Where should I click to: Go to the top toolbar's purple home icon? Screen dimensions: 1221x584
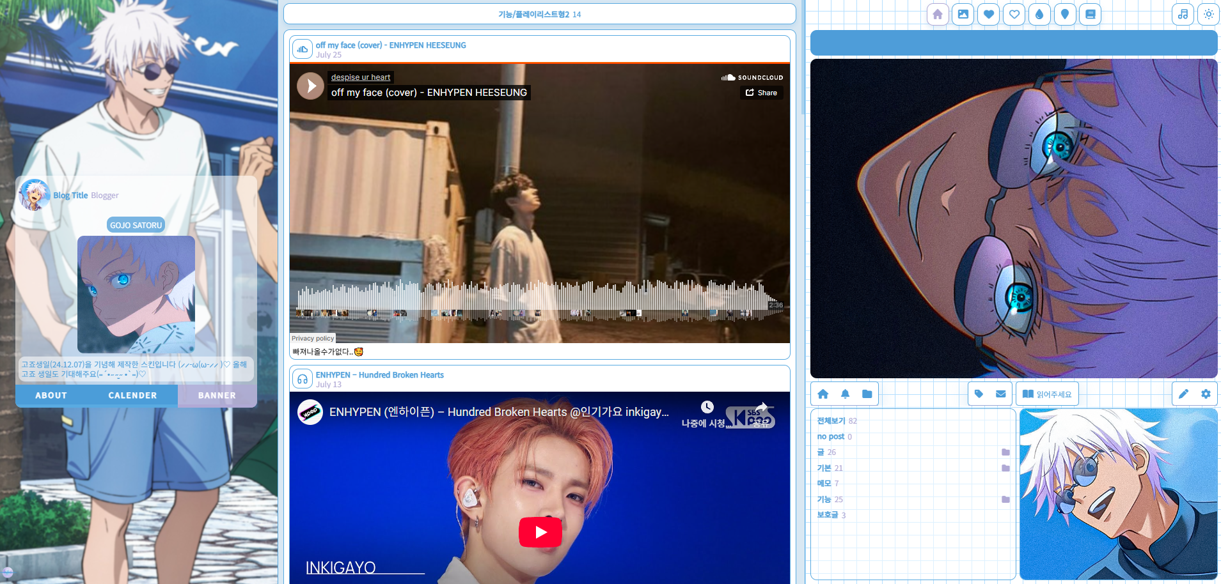(938, 14)
